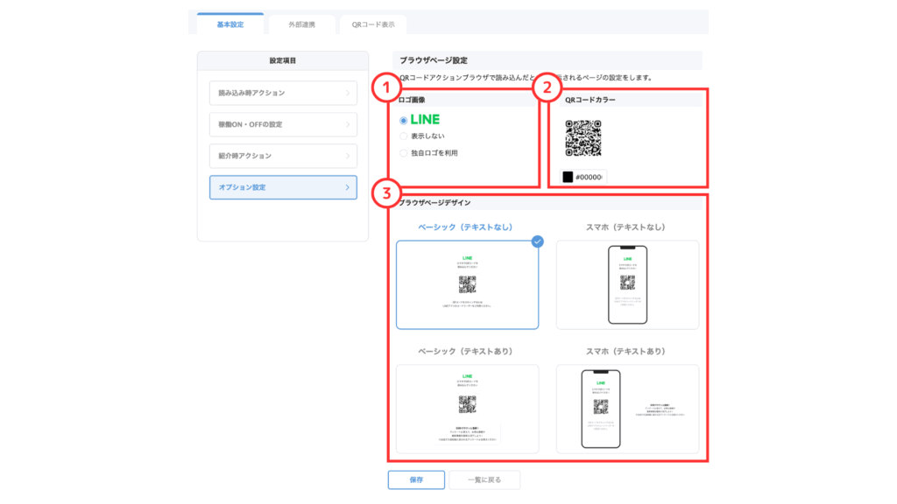Choose the 独自ロゴを利用 radio option
Viewport: 897px width, 504px height.
[x=404, y=153]
